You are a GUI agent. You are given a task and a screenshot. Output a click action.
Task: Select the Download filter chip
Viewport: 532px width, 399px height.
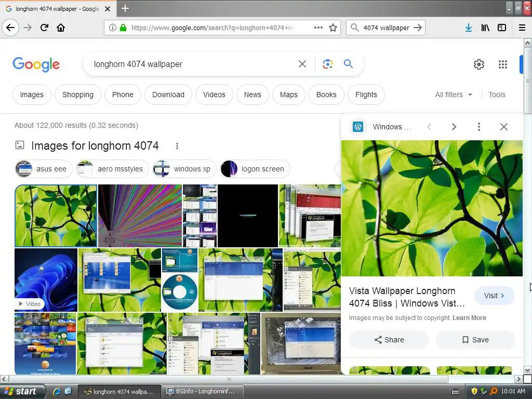pos(168,95)
